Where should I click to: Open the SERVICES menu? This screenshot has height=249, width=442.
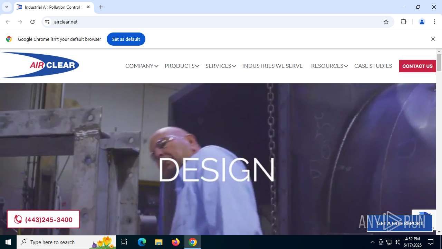click(x=218, y=66)
